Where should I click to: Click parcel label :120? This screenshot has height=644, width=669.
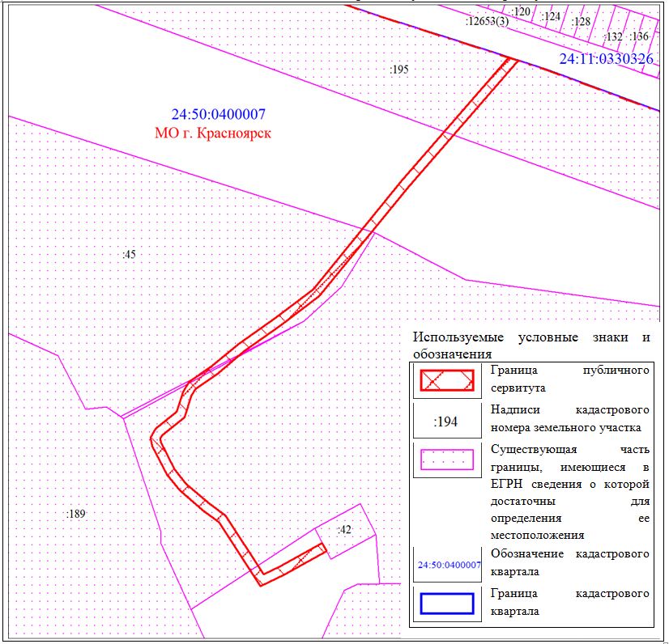(522, 12)
